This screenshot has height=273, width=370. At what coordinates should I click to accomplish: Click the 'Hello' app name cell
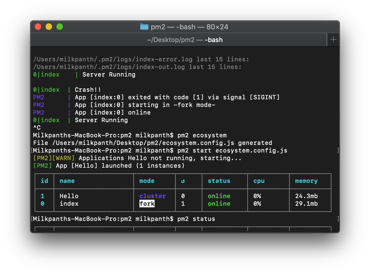69,196
